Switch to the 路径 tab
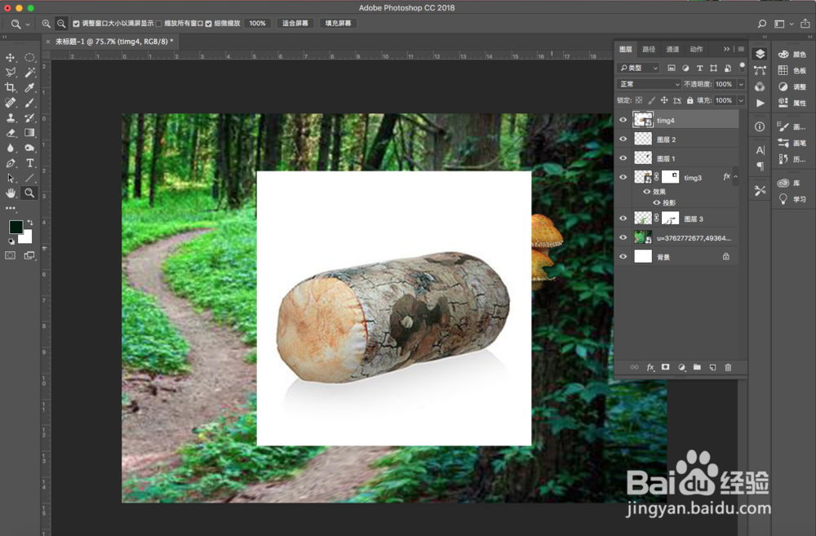This screenshot has width=816, height=536. pos(649,50)
